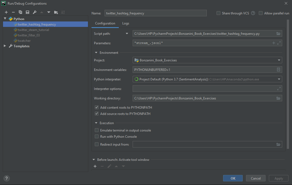Viewport: 292px width, 185px height.
Task: Move before launch task up
Action: [116, 166]
